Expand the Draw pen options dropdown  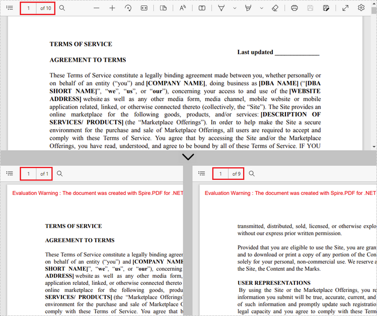(x=235, y=8)
